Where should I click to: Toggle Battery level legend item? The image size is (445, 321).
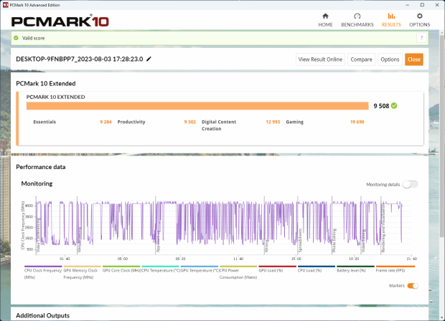[x=355, y=270]
